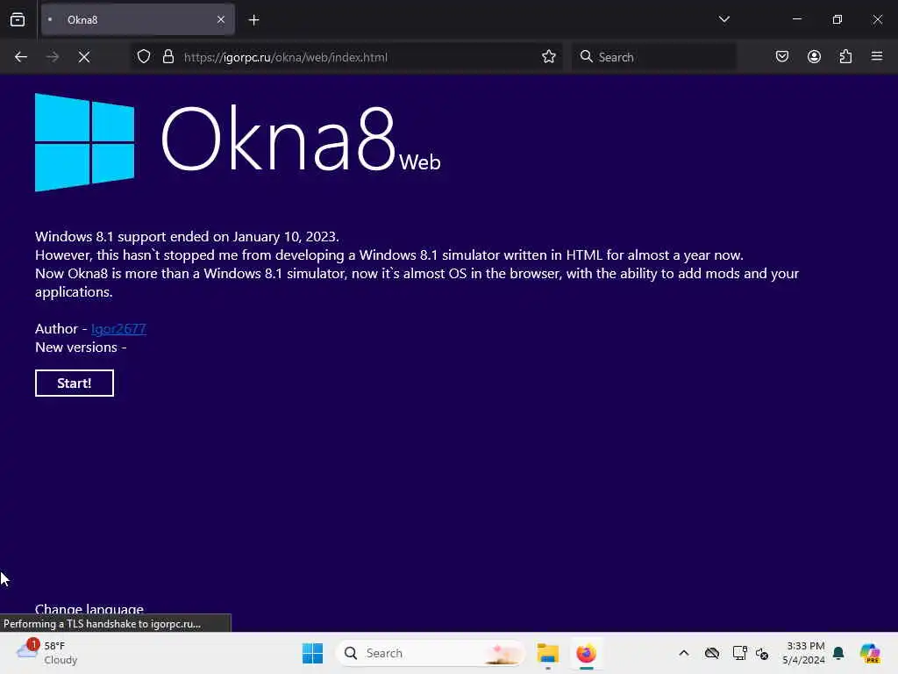The height and width of the screenshot is (674, 898).
Task: Select Firefox in the taskbar
Action: pos(586,653)
